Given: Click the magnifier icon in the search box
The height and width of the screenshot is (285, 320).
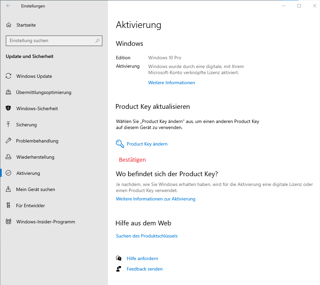Looking at the screenshot, I should (97, 41).
